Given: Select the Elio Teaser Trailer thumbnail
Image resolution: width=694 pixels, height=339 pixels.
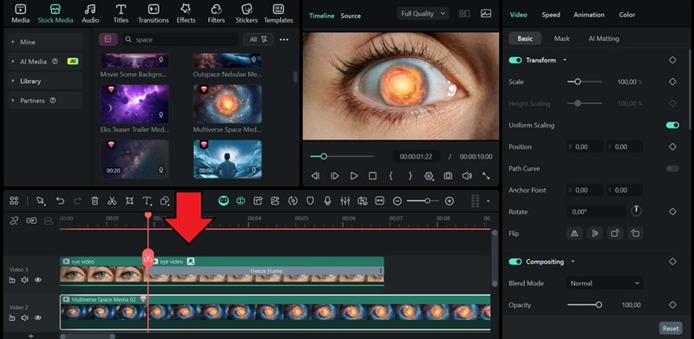Looking at the screenshot, I should (134, 104).
